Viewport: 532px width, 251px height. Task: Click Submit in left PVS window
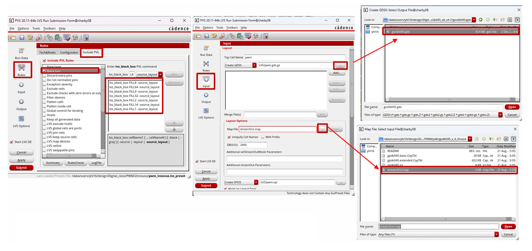click(21, 167)
